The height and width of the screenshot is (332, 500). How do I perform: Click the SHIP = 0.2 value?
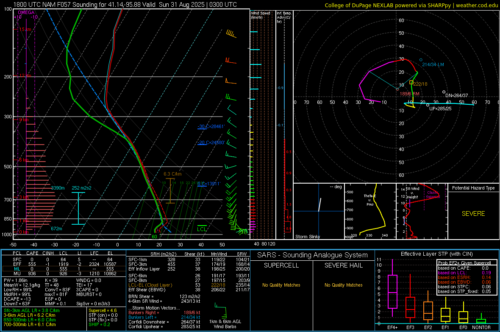(x=99, y=324)
